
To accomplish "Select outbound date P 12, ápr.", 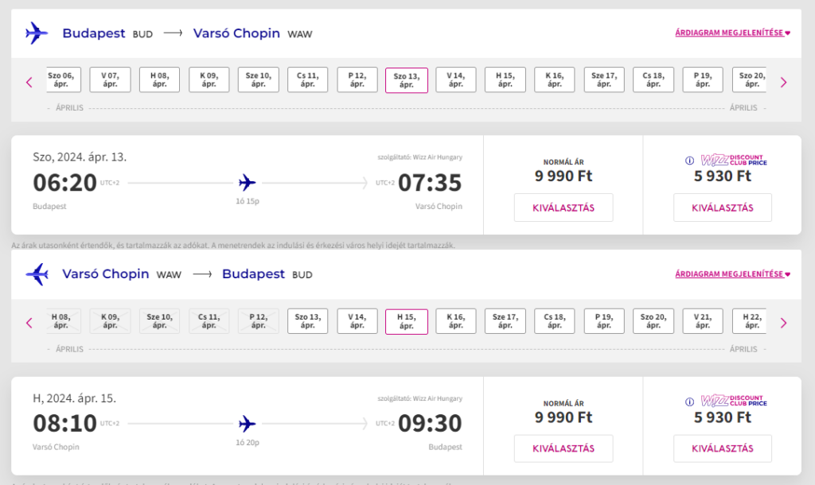I will pyautogui.click(x=357, y=80).
